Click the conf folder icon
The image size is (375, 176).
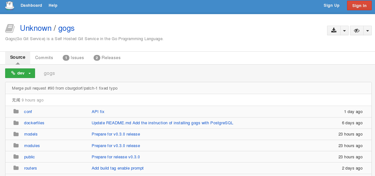16,111
